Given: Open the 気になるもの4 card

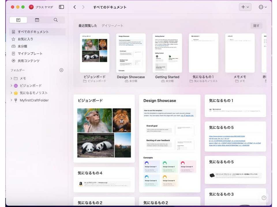Looking at the screenshot, I should (x=104, y=179).
